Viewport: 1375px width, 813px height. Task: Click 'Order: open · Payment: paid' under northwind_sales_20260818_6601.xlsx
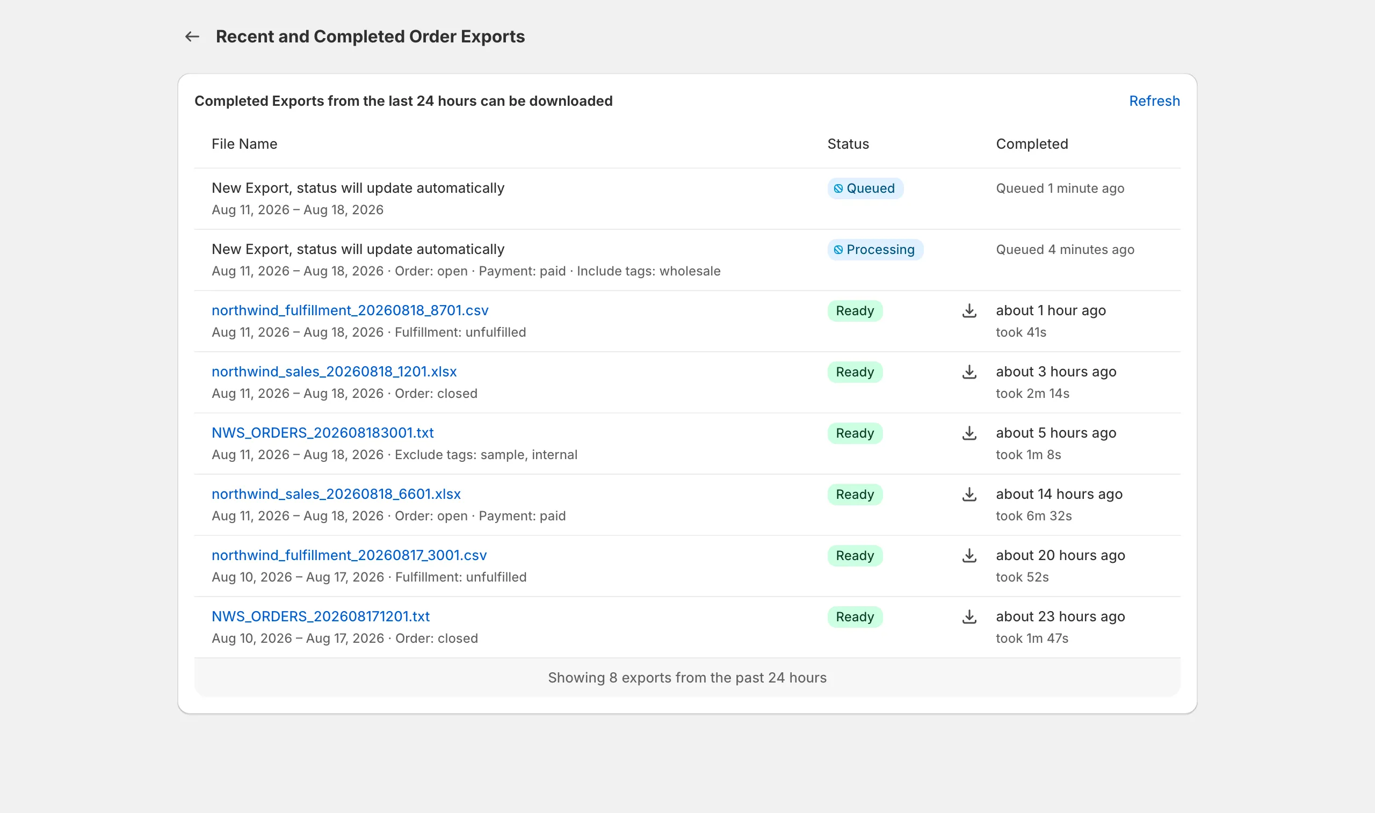480,516
